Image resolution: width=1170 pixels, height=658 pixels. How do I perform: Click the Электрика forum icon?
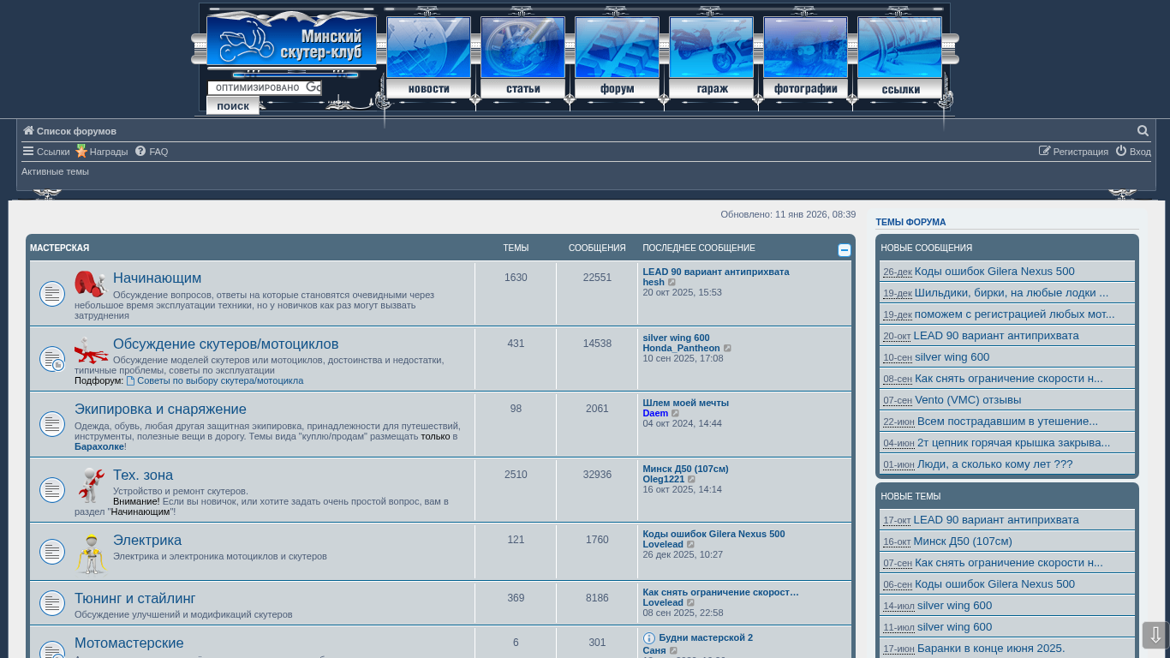tap(91, 553)
